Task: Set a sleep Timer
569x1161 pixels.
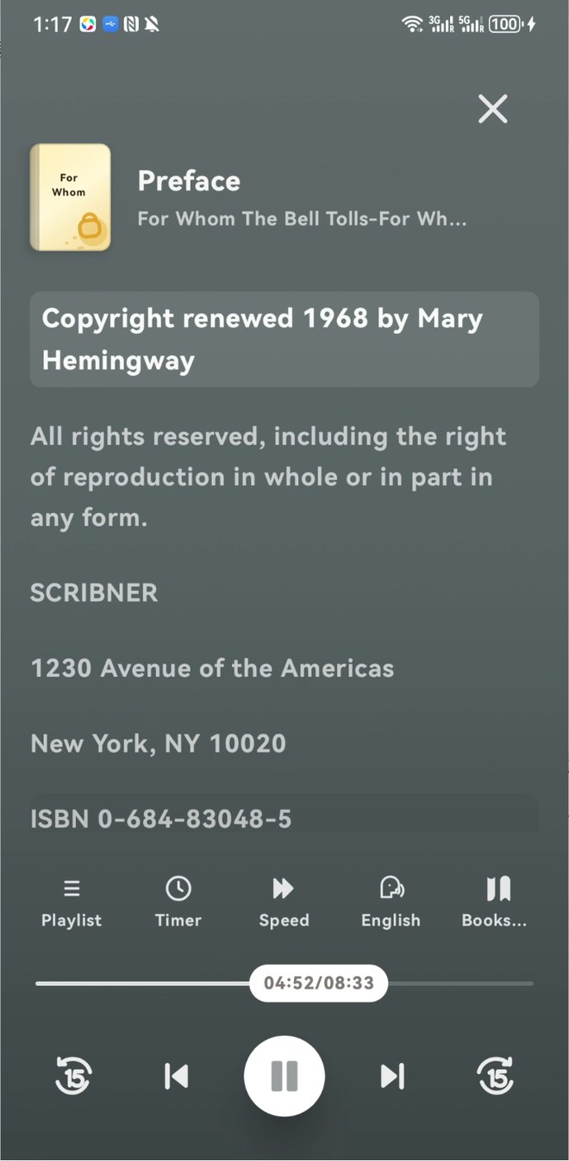Action: (x=178, y=902)
